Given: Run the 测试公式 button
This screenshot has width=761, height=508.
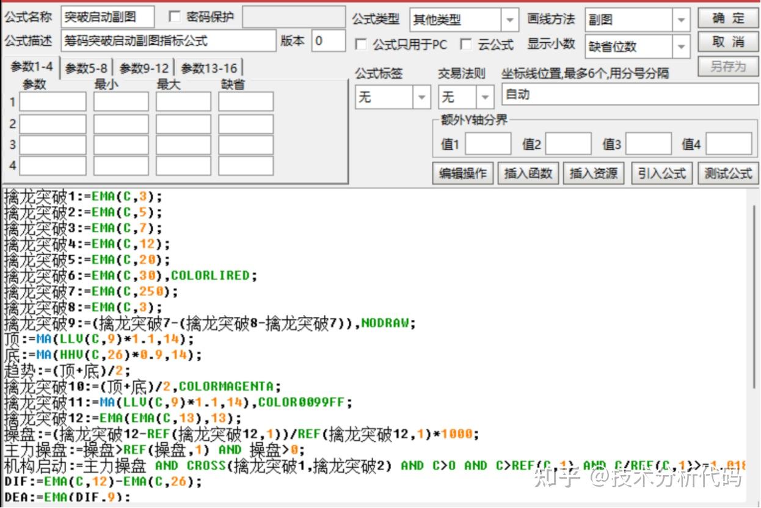Looking at the screenshot, I should [x=728, y=173].
